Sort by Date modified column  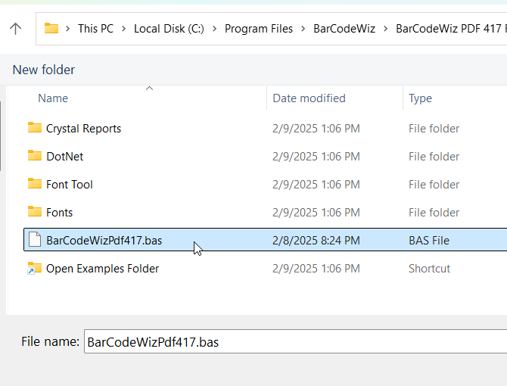click(309, 98)
